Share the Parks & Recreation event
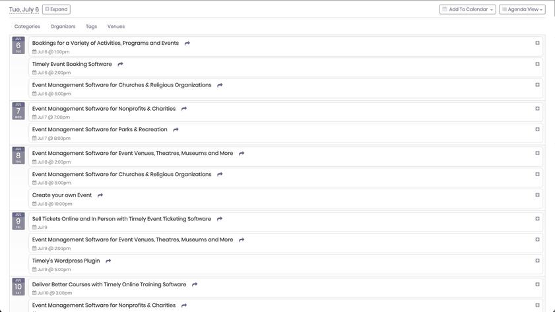 click(176, 130)
